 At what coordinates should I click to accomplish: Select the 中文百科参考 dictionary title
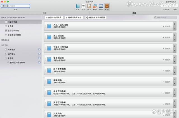[x=60, y=91]
